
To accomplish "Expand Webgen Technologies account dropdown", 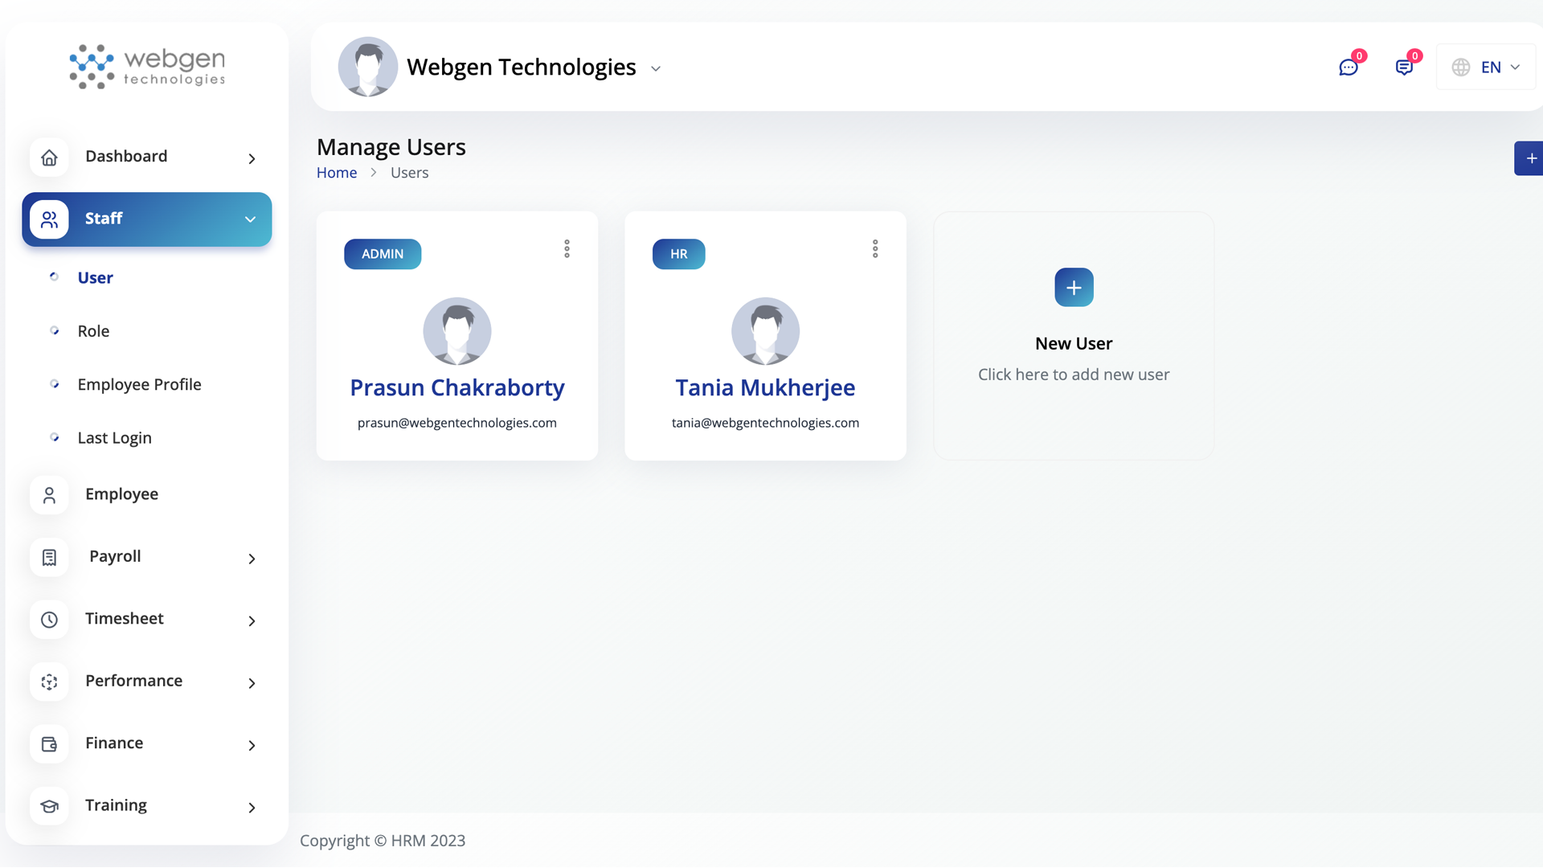I will (x=656, y=69).
